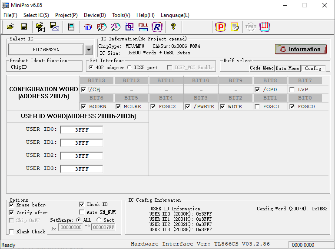335x249 pixels.
Task: Click the greyed TEST toolbar icon
Action: tap(251, 27)
